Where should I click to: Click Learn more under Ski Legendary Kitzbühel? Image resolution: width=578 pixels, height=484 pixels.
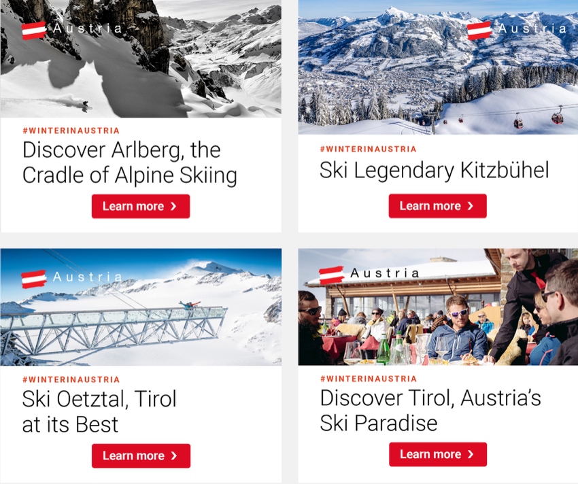click(437, 206)
